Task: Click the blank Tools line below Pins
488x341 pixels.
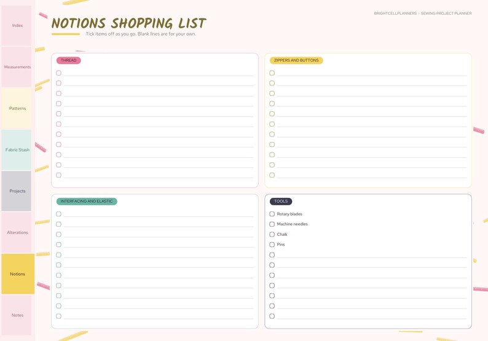Action: coord(372,255)
